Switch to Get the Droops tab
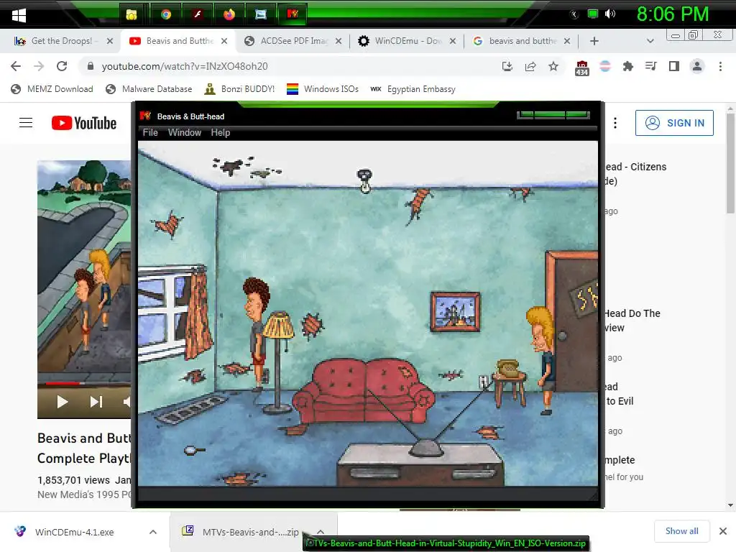 tap(60, 41)
